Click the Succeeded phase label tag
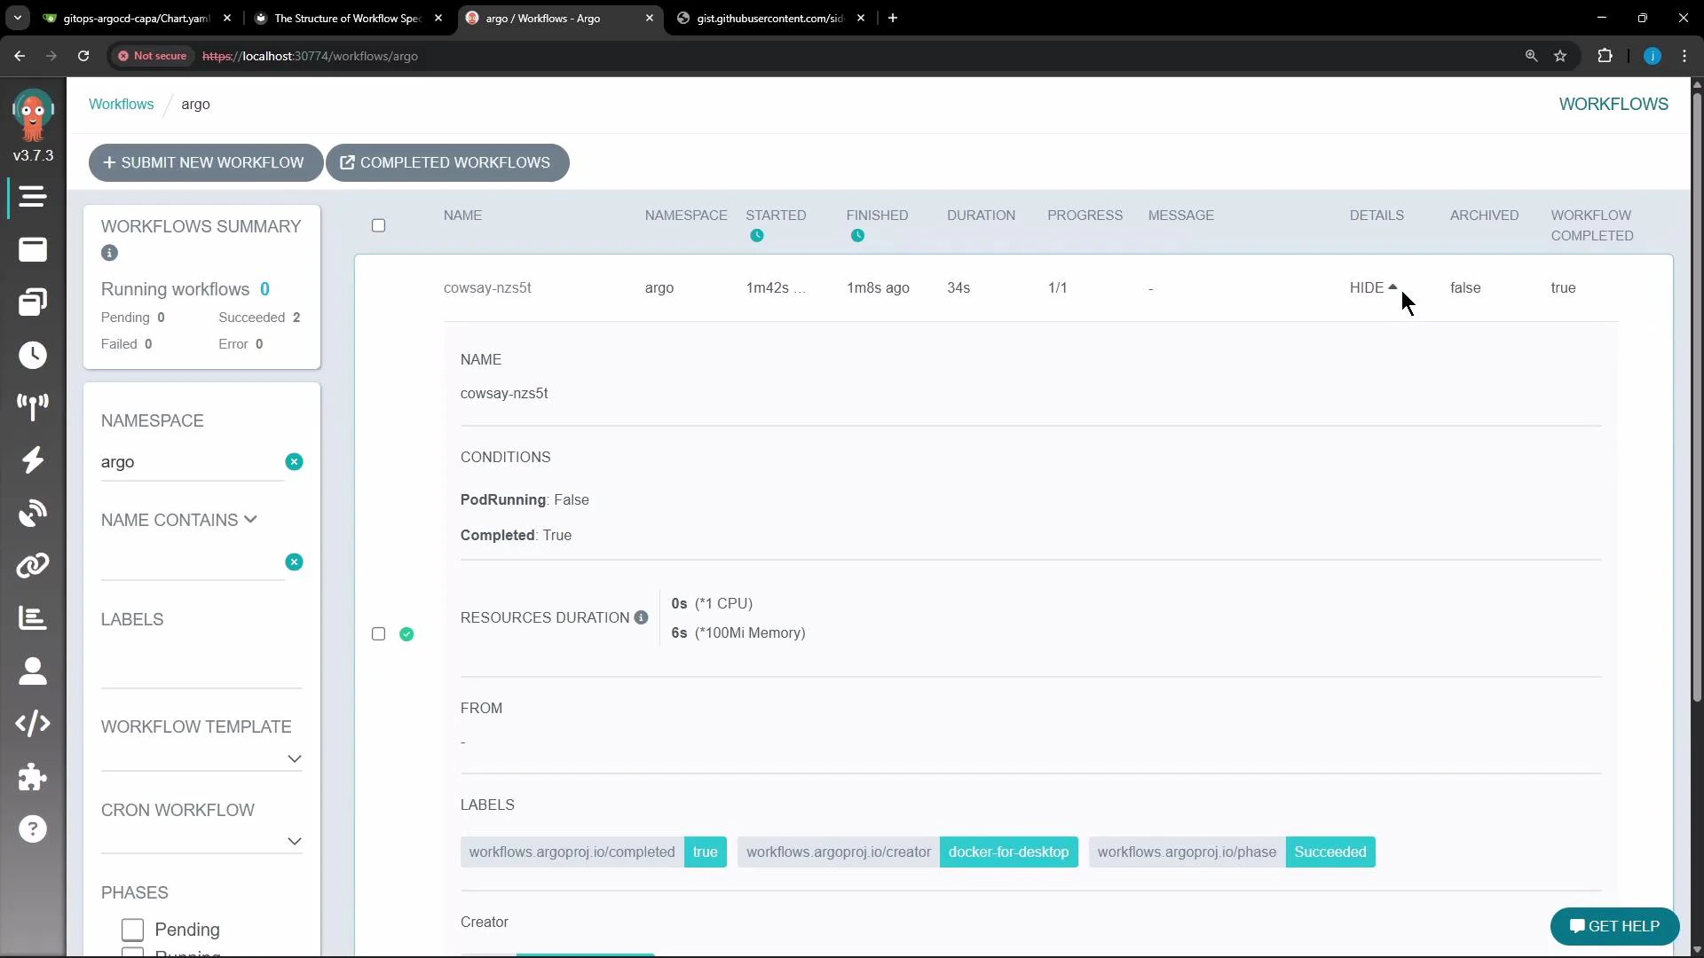This screenshot has width=1704, height=958. 1232,852
